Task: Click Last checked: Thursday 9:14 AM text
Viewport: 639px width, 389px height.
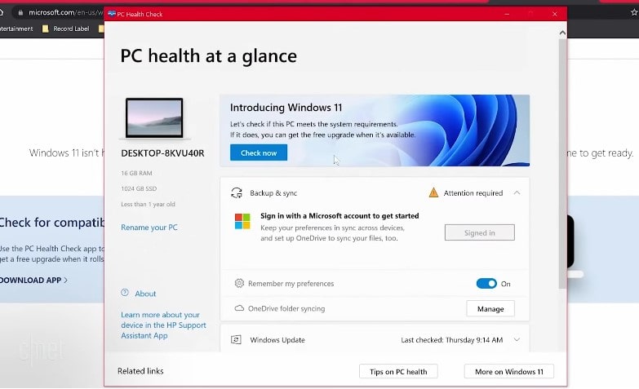Action: [451, 340]
